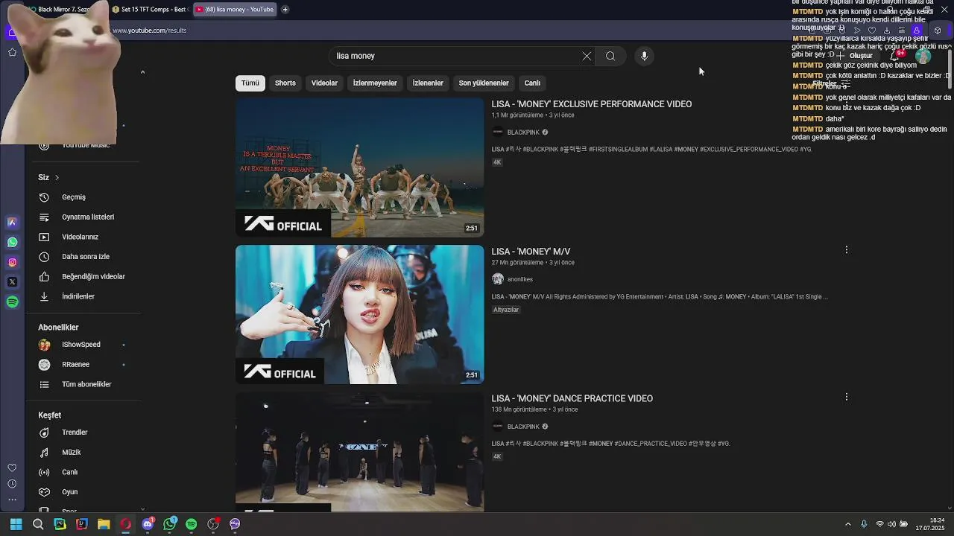Click the Geçmiş history icon
Viewport: 954px width, 536px height.
click(x=44, y=197)
